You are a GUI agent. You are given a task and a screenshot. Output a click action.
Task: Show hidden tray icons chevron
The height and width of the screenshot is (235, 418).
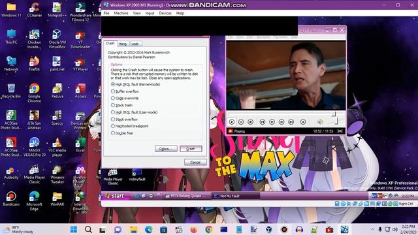372,229
